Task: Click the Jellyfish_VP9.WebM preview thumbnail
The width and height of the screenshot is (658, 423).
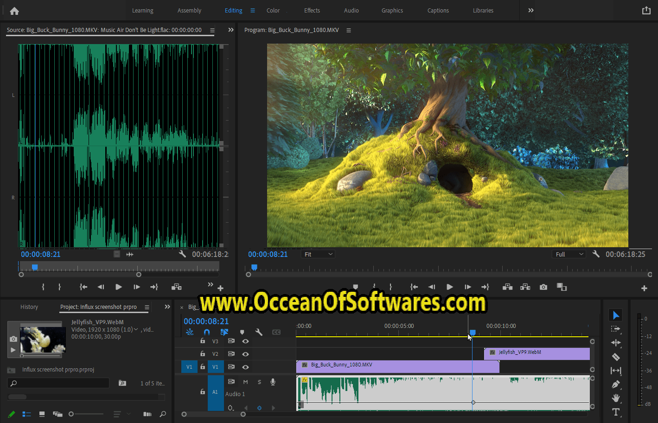Action: tap(41, 339)
